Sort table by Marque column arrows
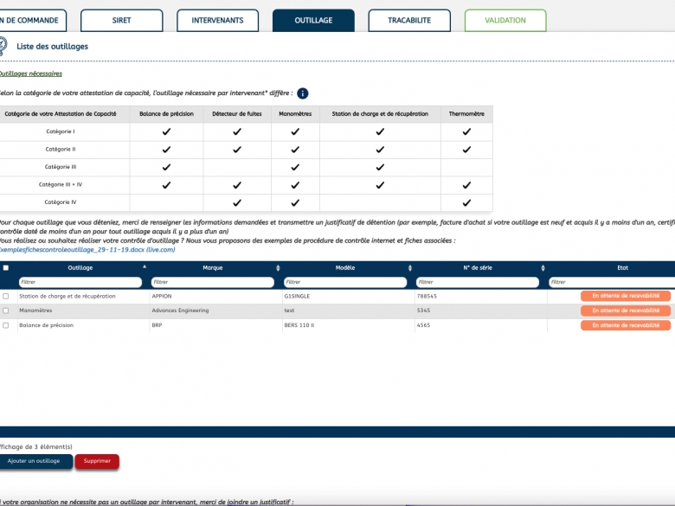This screenshot has width=675, height=506. tap(278, 268)
